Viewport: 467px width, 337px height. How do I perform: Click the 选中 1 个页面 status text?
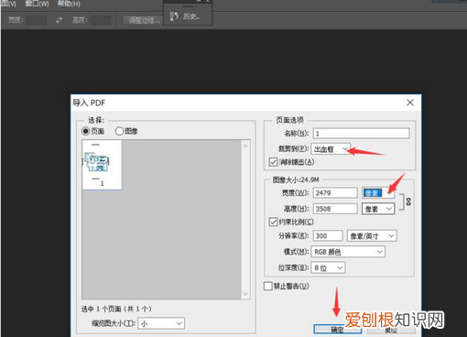(x=116, y=309)
